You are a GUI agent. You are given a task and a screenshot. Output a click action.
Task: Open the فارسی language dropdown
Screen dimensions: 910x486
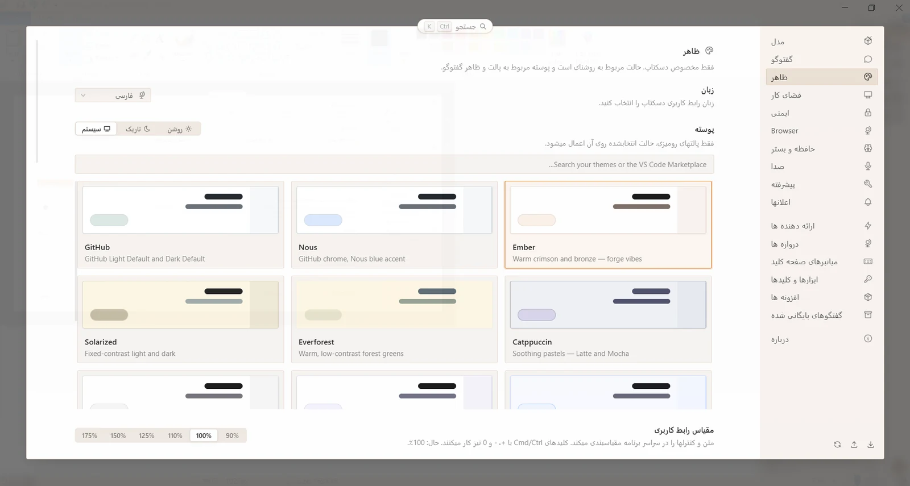click(x=113, y=95)
